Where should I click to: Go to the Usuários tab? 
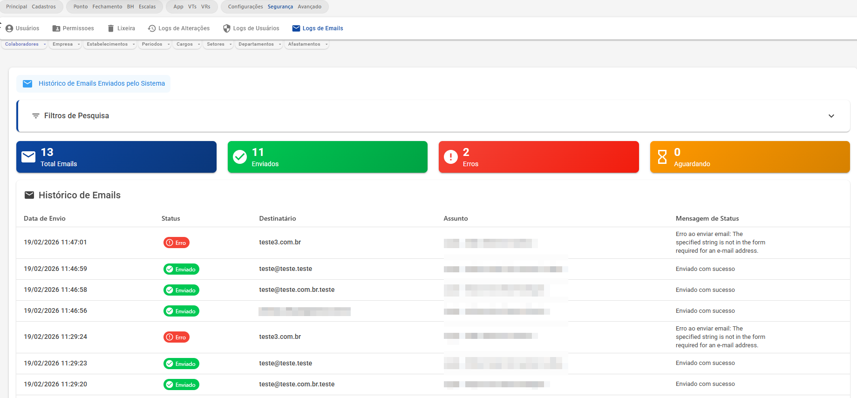pos(22,28)
